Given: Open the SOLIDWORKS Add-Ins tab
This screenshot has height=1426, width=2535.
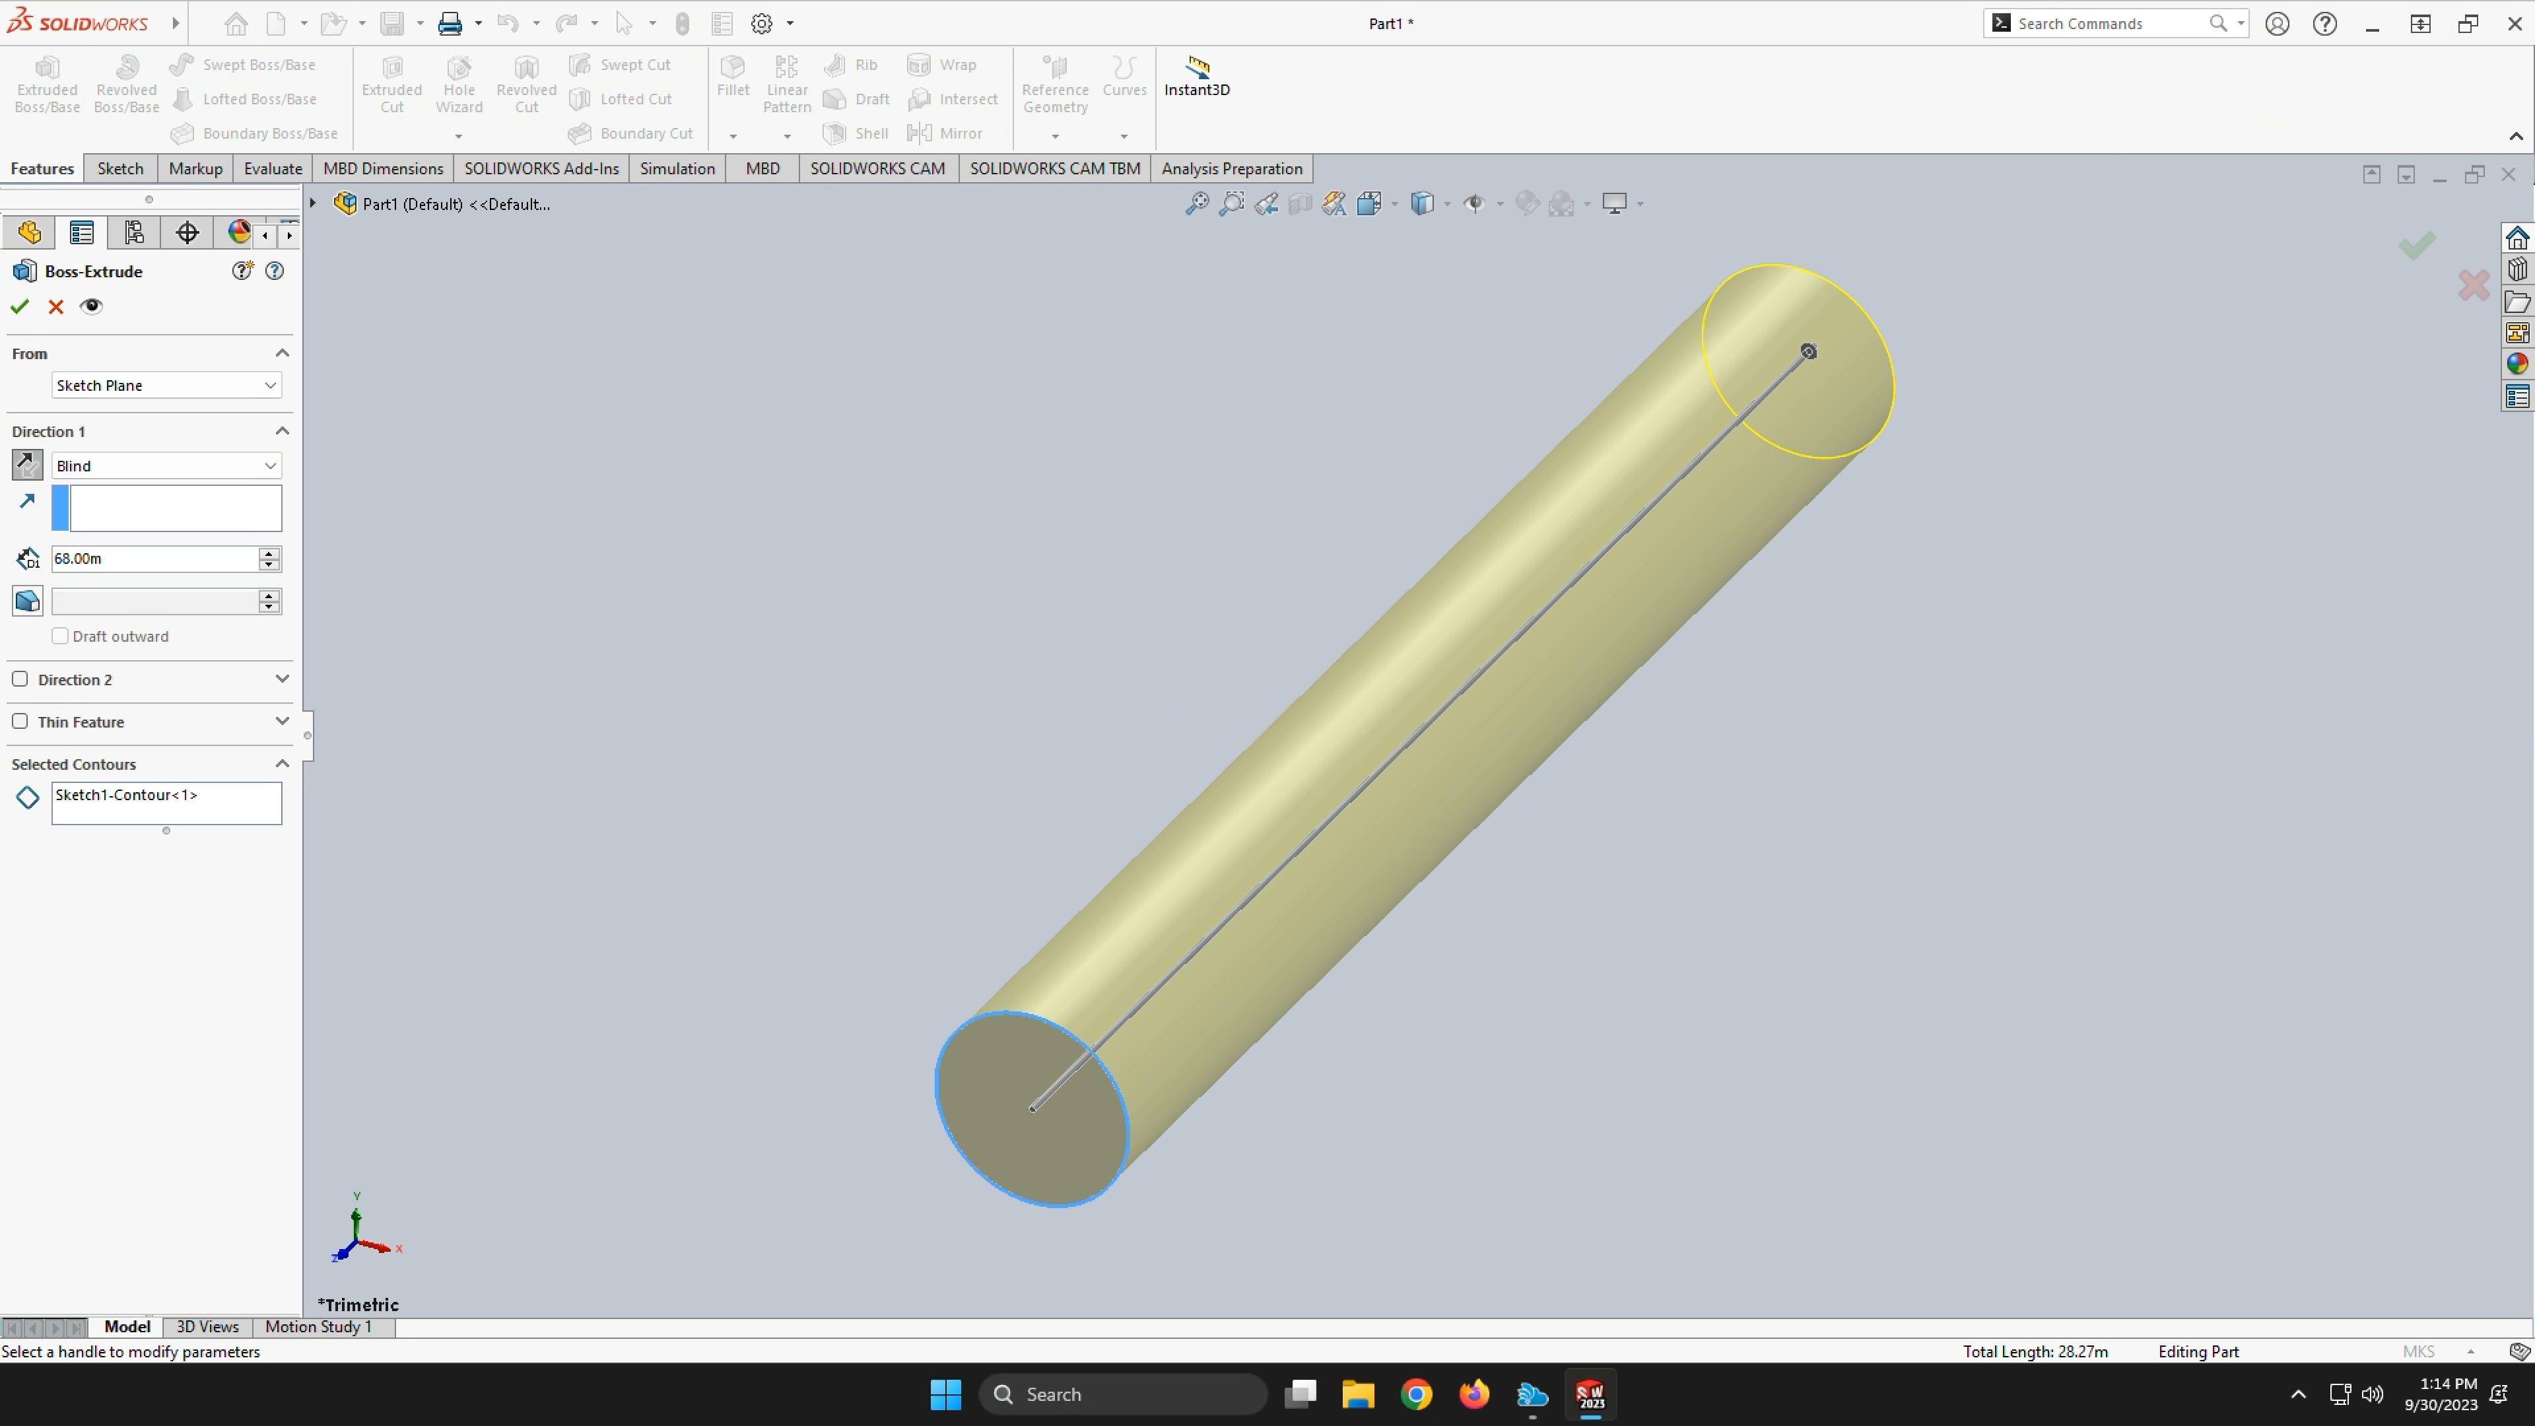Looking at the screenshot, I should (541, 168).
